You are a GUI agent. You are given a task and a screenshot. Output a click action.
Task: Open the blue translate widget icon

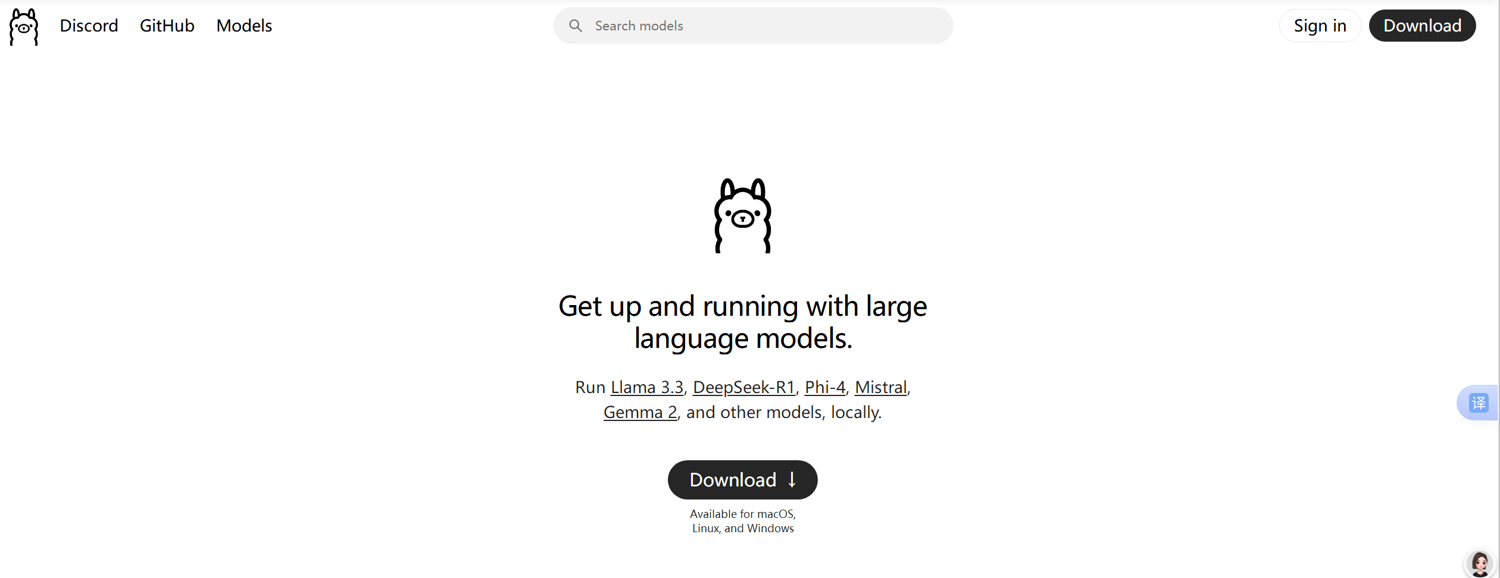pyautogui.click(x=1479, y=403)
